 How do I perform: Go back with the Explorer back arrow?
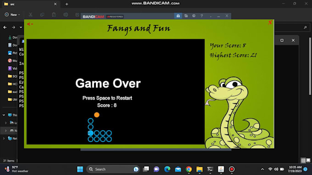[5, 27]
